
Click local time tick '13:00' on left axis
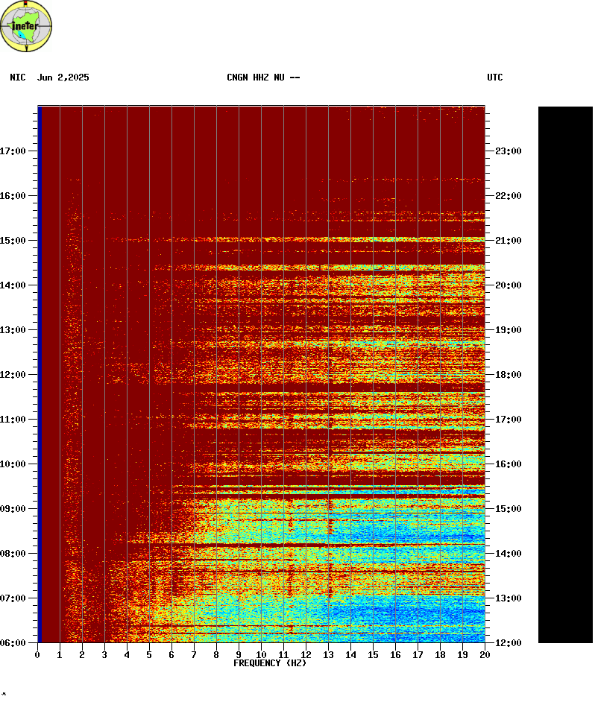click(x=13, y=330)
